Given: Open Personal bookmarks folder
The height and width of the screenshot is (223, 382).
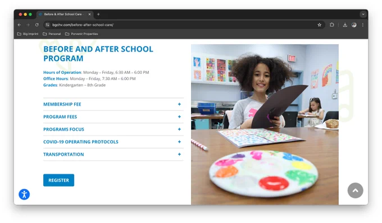Looking at the screenshot, I should [52, 34].
